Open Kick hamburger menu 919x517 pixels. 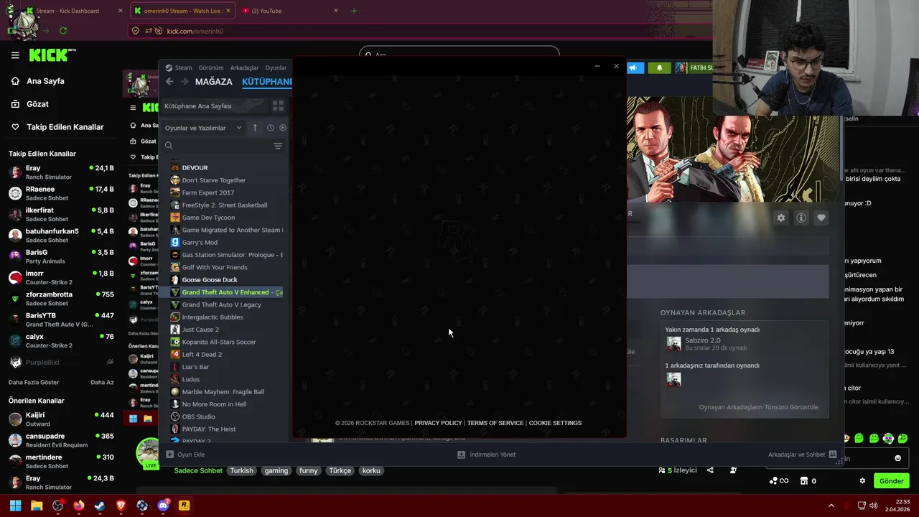[15, 55]
